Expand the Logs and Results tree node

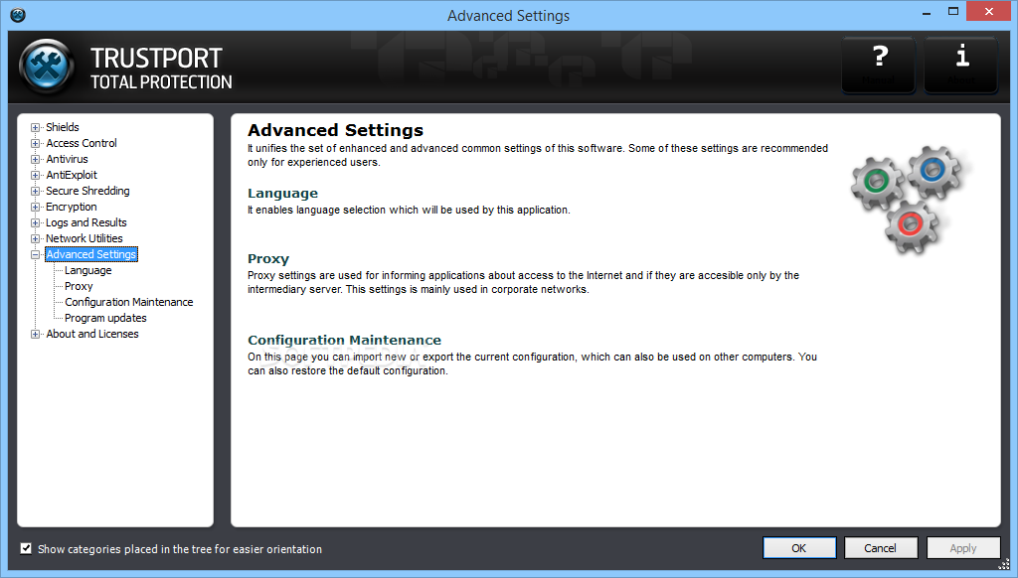36,222
